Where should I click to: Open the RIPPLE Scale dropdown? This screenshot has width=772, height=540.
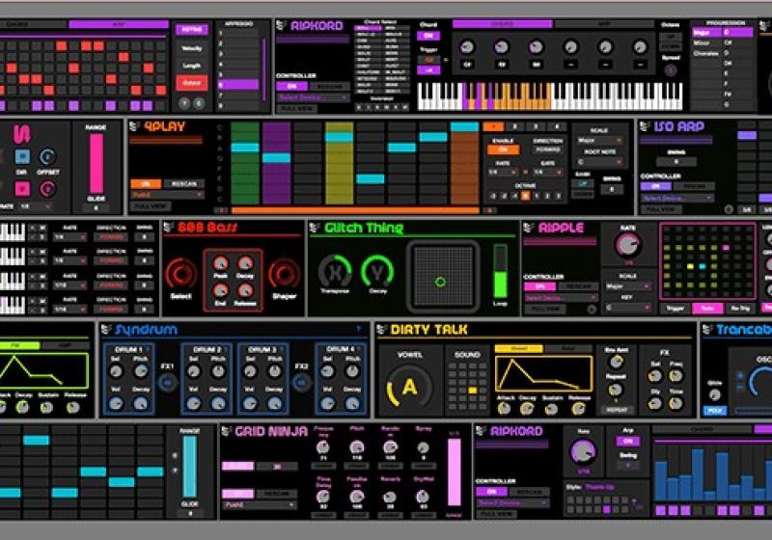click(x=628, y=286)
